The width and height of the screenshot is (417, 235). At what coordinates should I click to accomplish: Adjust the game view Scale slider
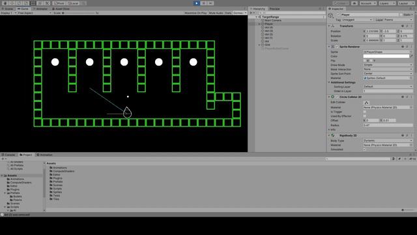click(x=78, y=13)
